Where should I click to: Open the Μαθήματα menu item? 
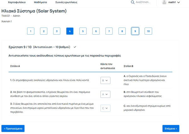tap(41, 2)
